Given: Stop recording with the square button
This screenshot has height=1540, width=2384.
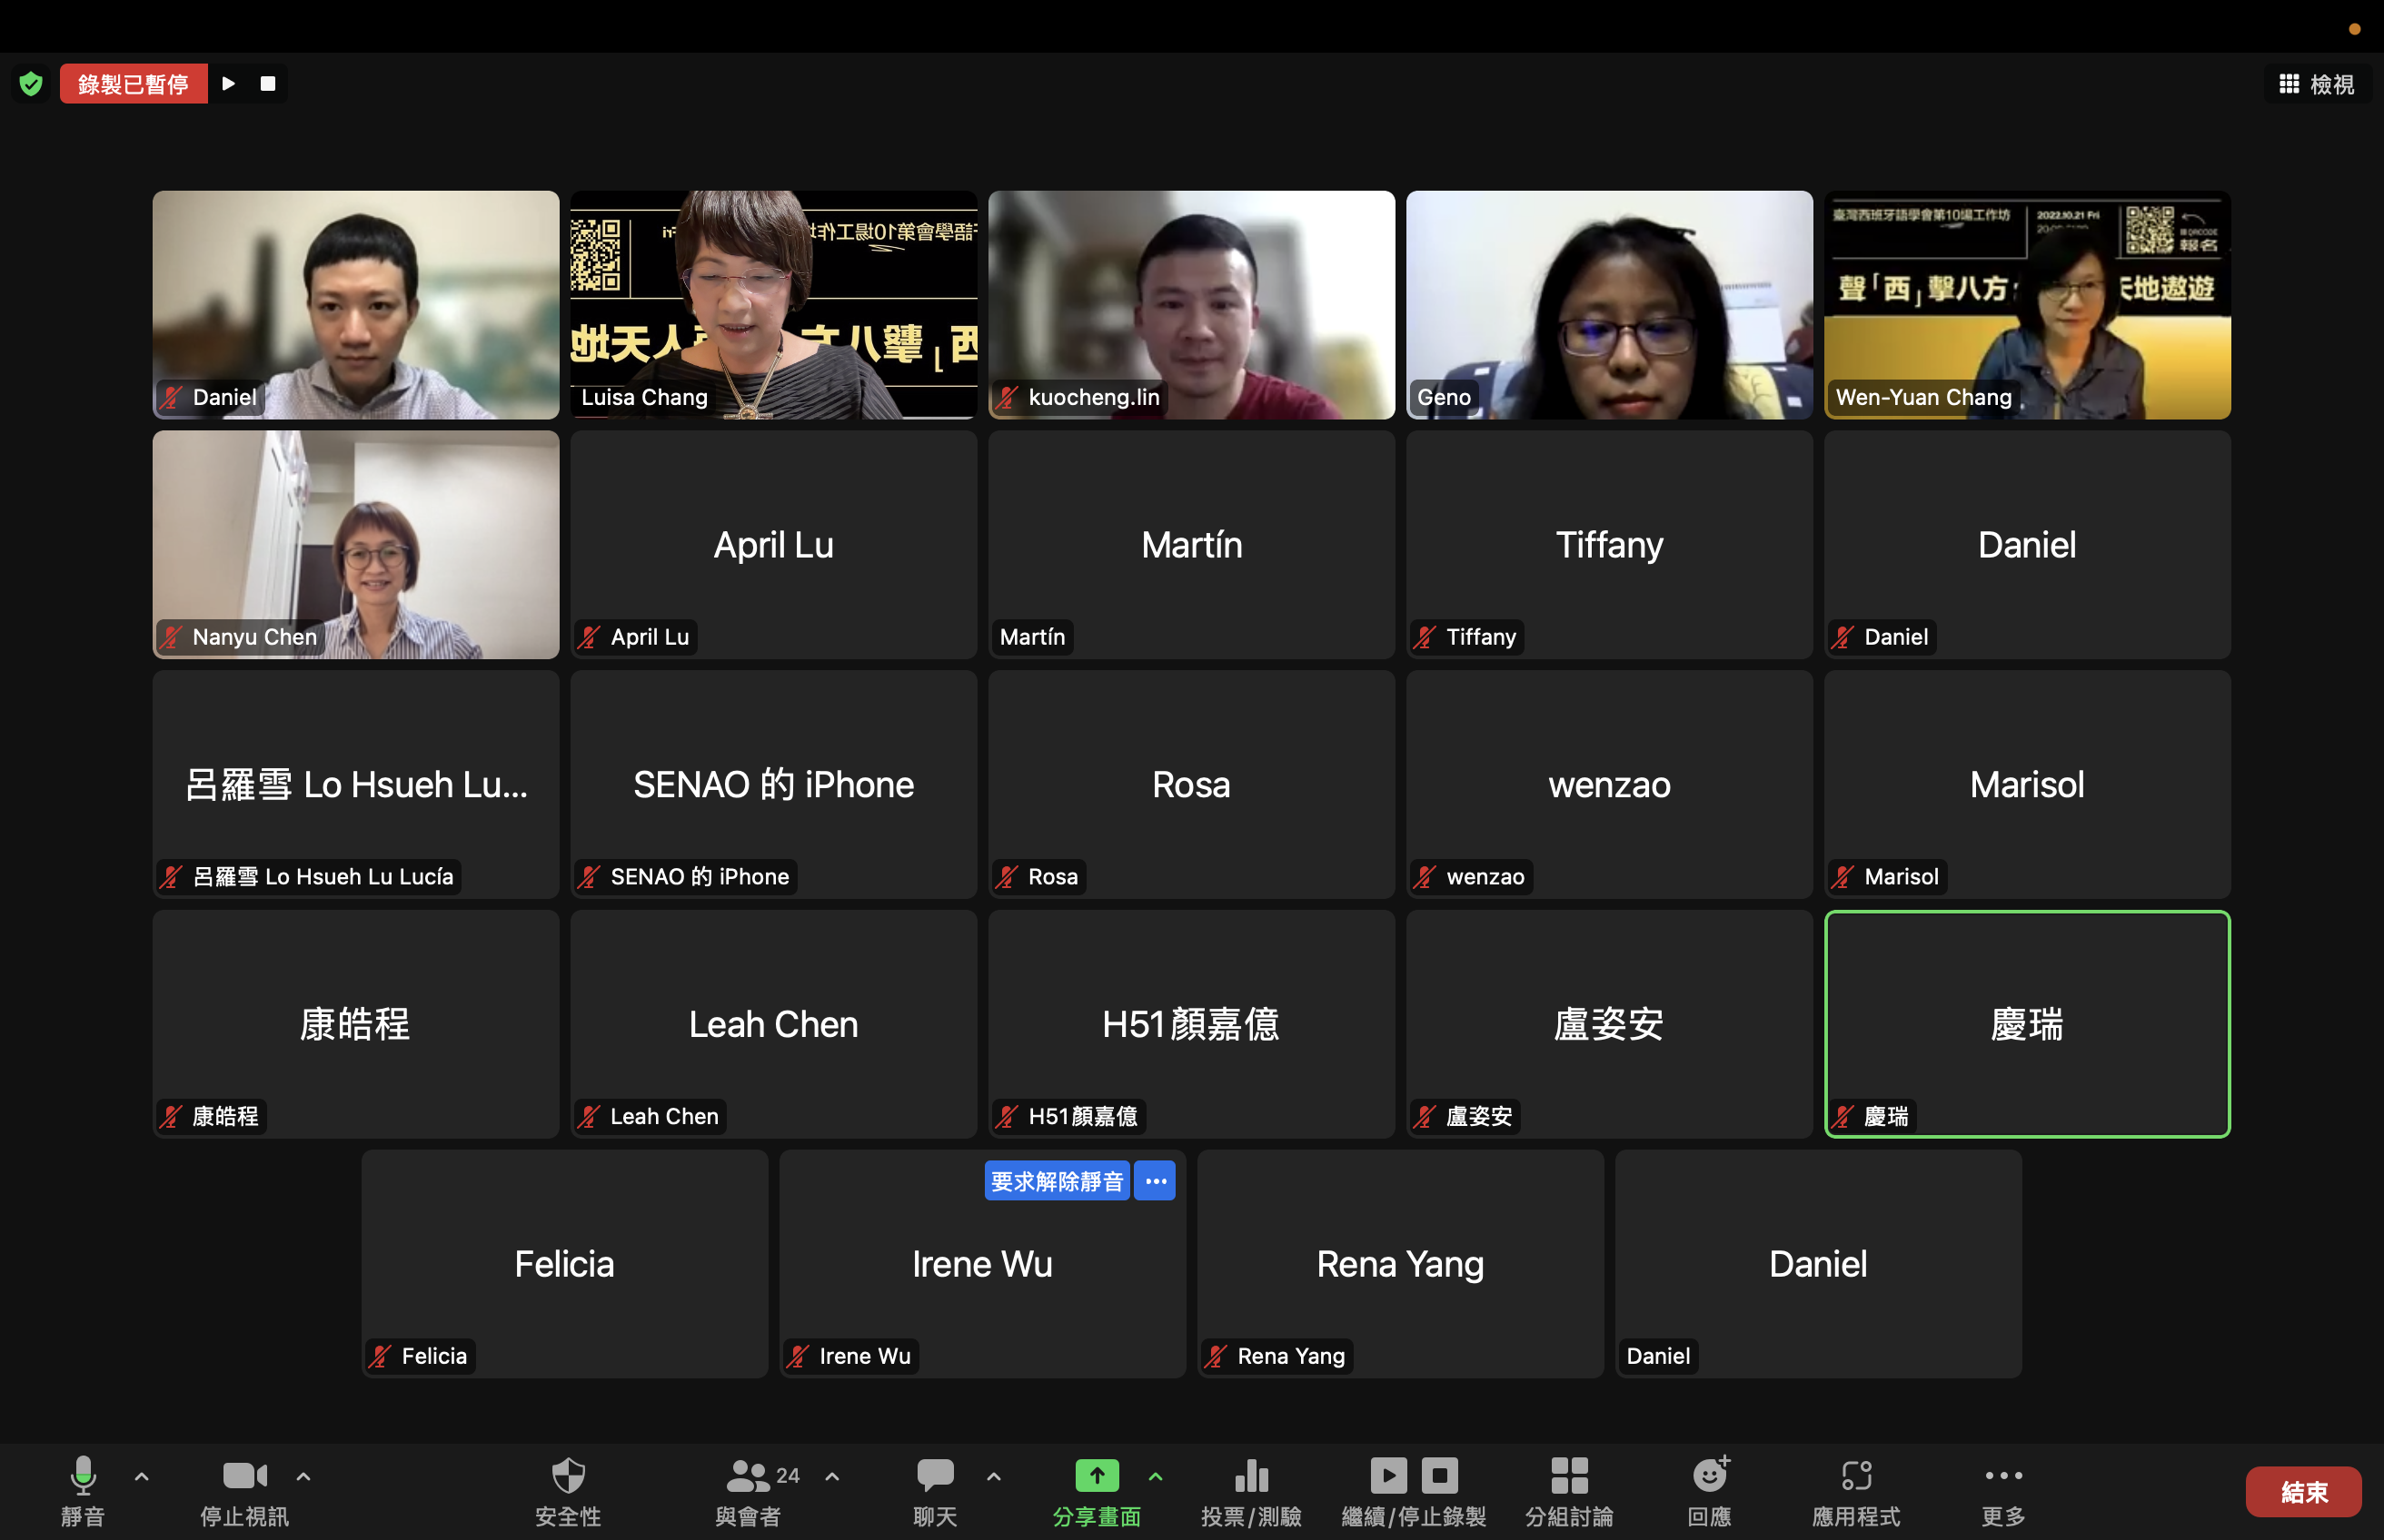Looking at the screenshot, I should click(x=267, y=84).
